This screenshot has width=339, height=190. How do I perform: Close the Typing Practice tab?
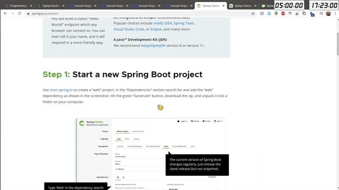point(63,6)
